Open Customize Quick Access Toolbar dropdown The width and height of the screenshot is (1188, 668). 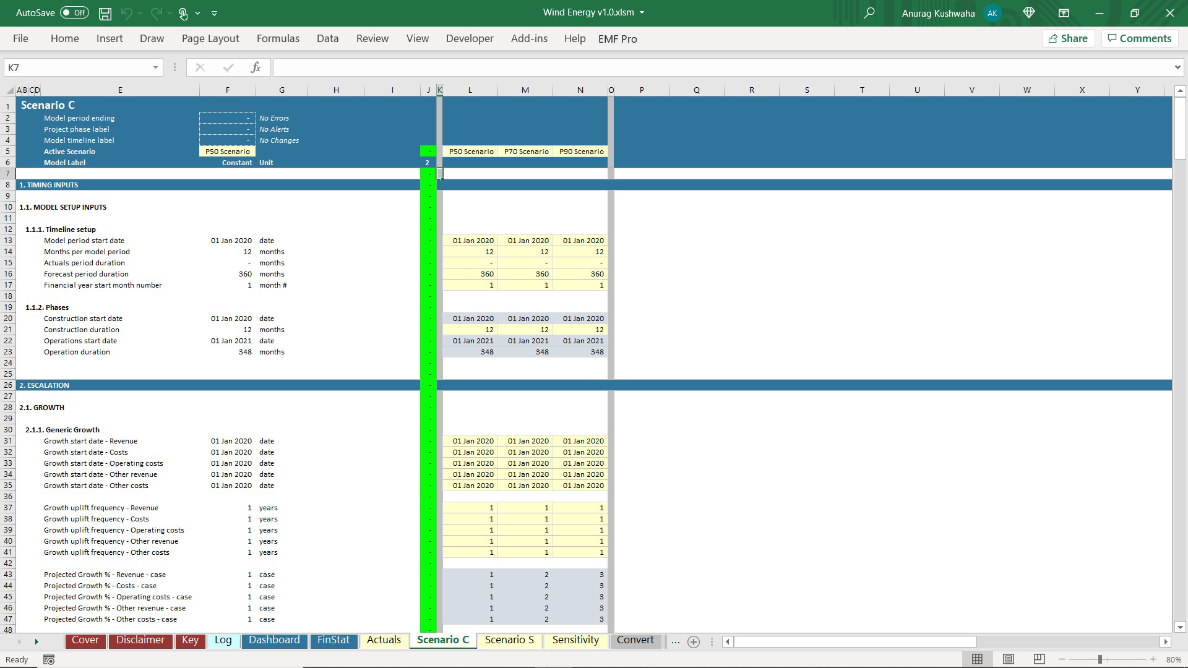pyautogui.click(x=214, y=13)
